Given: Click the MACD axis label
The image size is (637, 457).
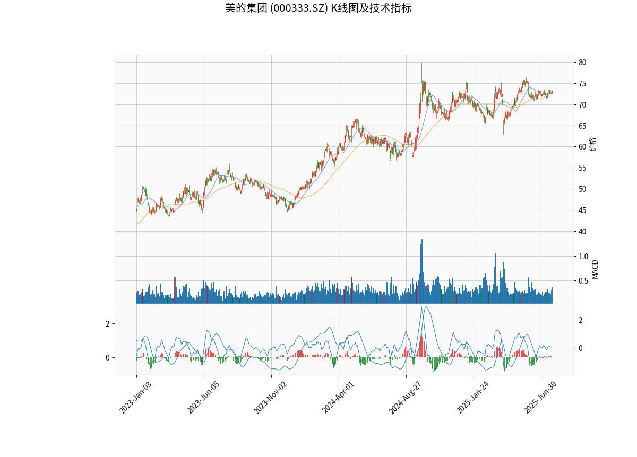Looking at the screenshot, I should pos(595,269).
